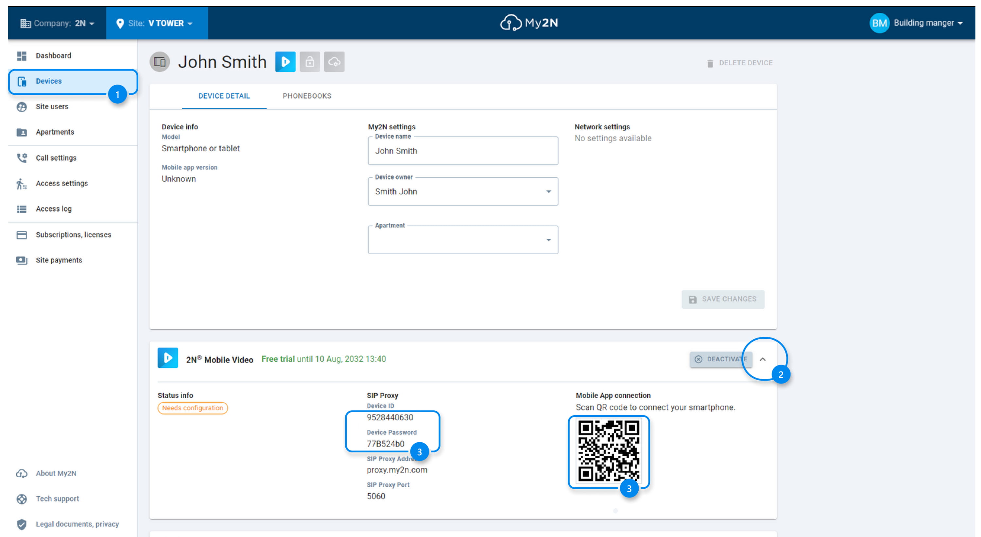Open the Device owner dropdown
The image size is (981, 537).
[x=463, y=192]
